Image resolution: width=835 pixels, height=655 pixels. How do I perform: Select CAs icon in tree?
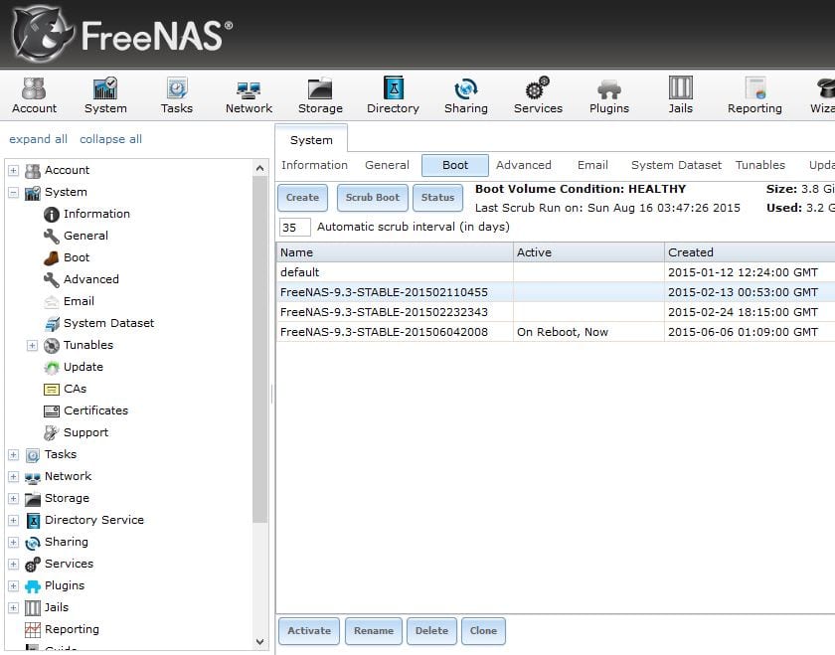pos(51,390)
